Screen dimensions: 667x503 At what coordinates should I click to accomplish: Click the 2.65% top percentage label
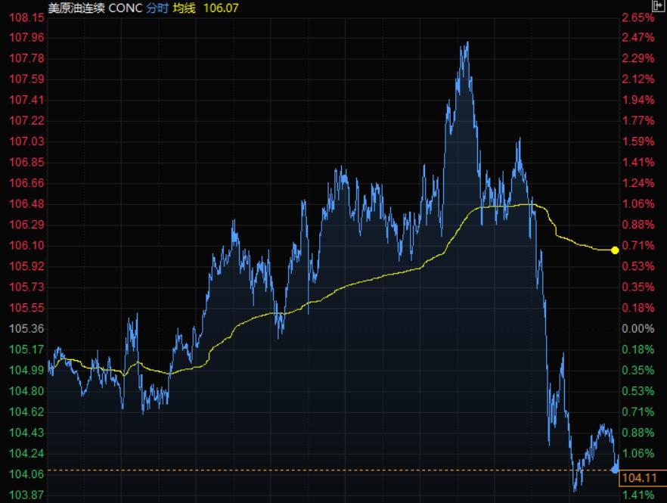[x=637, y=17]
